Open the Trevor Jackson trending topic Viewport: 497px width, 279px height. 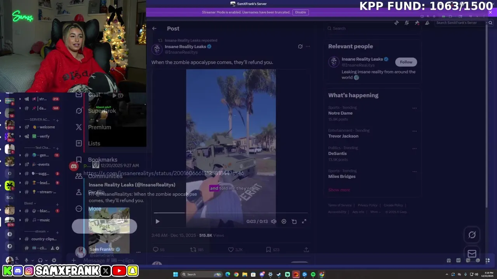343,136
